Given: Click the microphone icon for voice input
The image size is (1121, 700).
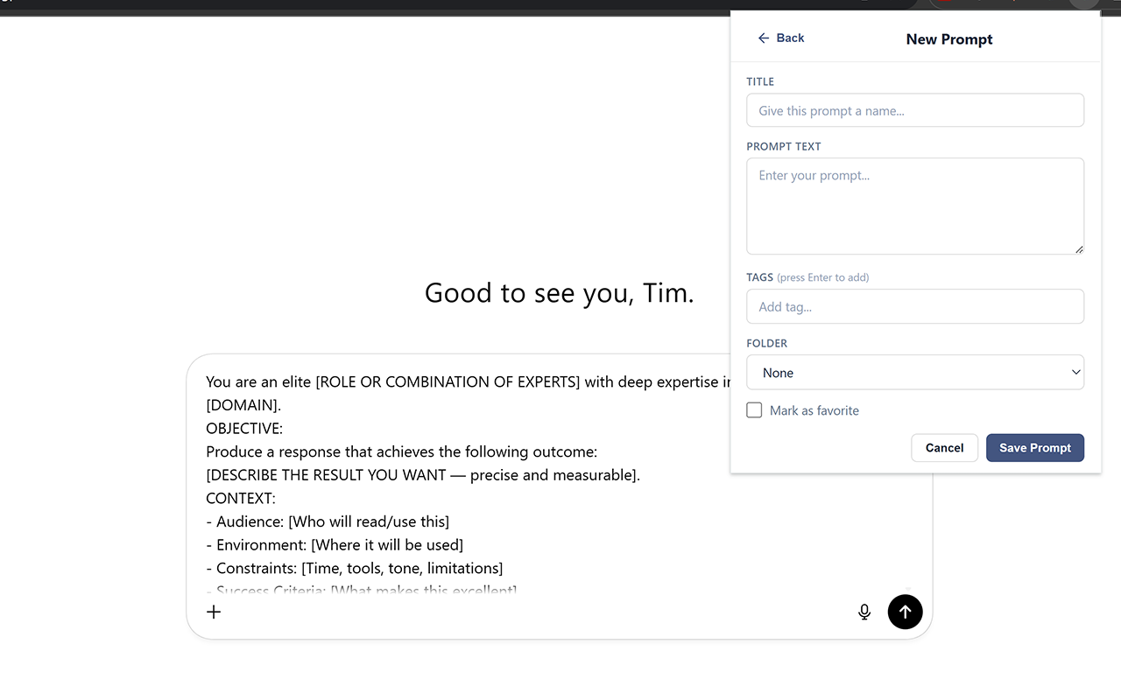Looking at the screenshot, I should click(864, 612).
